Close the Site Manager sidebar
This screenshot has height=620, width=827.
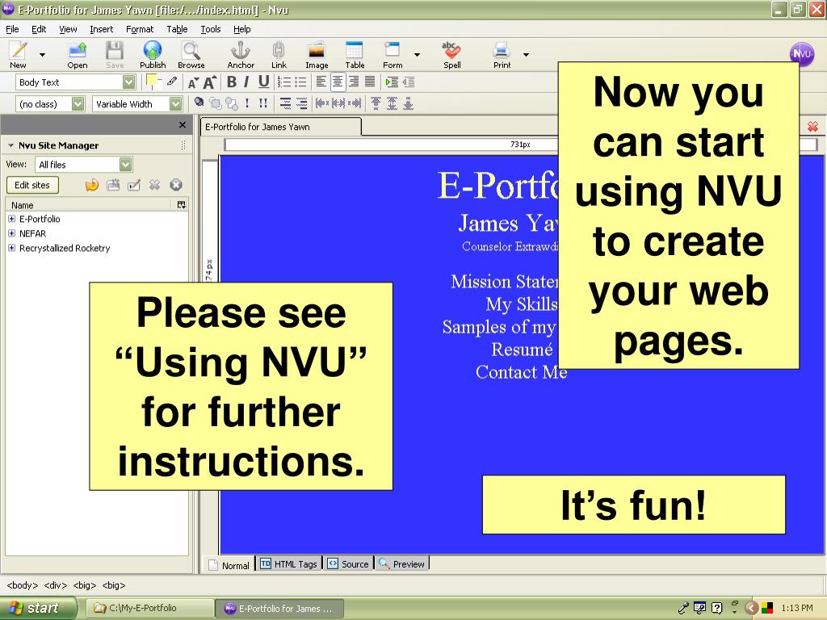[183, 125]
